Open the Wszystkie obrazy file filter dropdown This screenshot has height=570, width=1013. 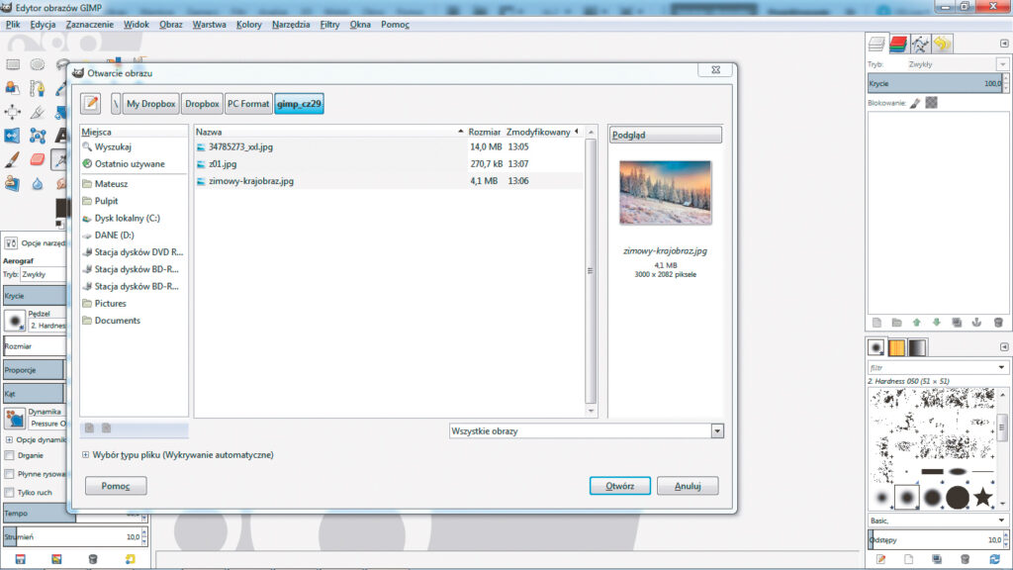point(586,431)
